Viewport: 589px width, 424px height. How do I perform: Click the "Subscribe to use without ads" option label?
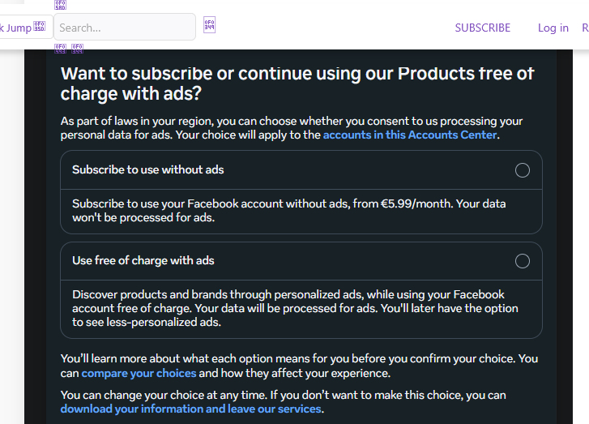click(x=148, y=170)
